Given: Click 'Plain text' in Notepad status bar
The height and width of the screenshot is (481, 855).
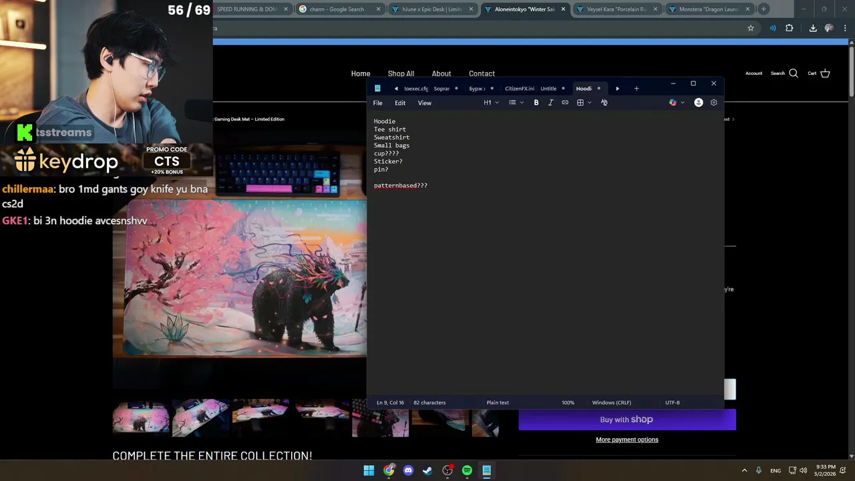Looking at the screenshot, I should coord(498,403).
